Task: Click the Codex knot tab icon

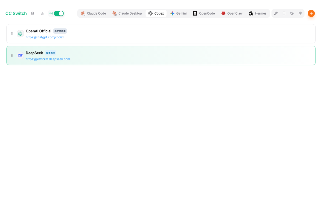Action: (x=151, y=13)
